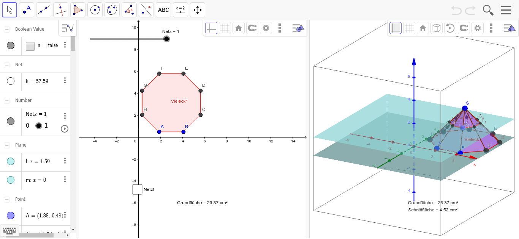
Task: Open the algebra view sort style button
Action: (x=67, y=28)
